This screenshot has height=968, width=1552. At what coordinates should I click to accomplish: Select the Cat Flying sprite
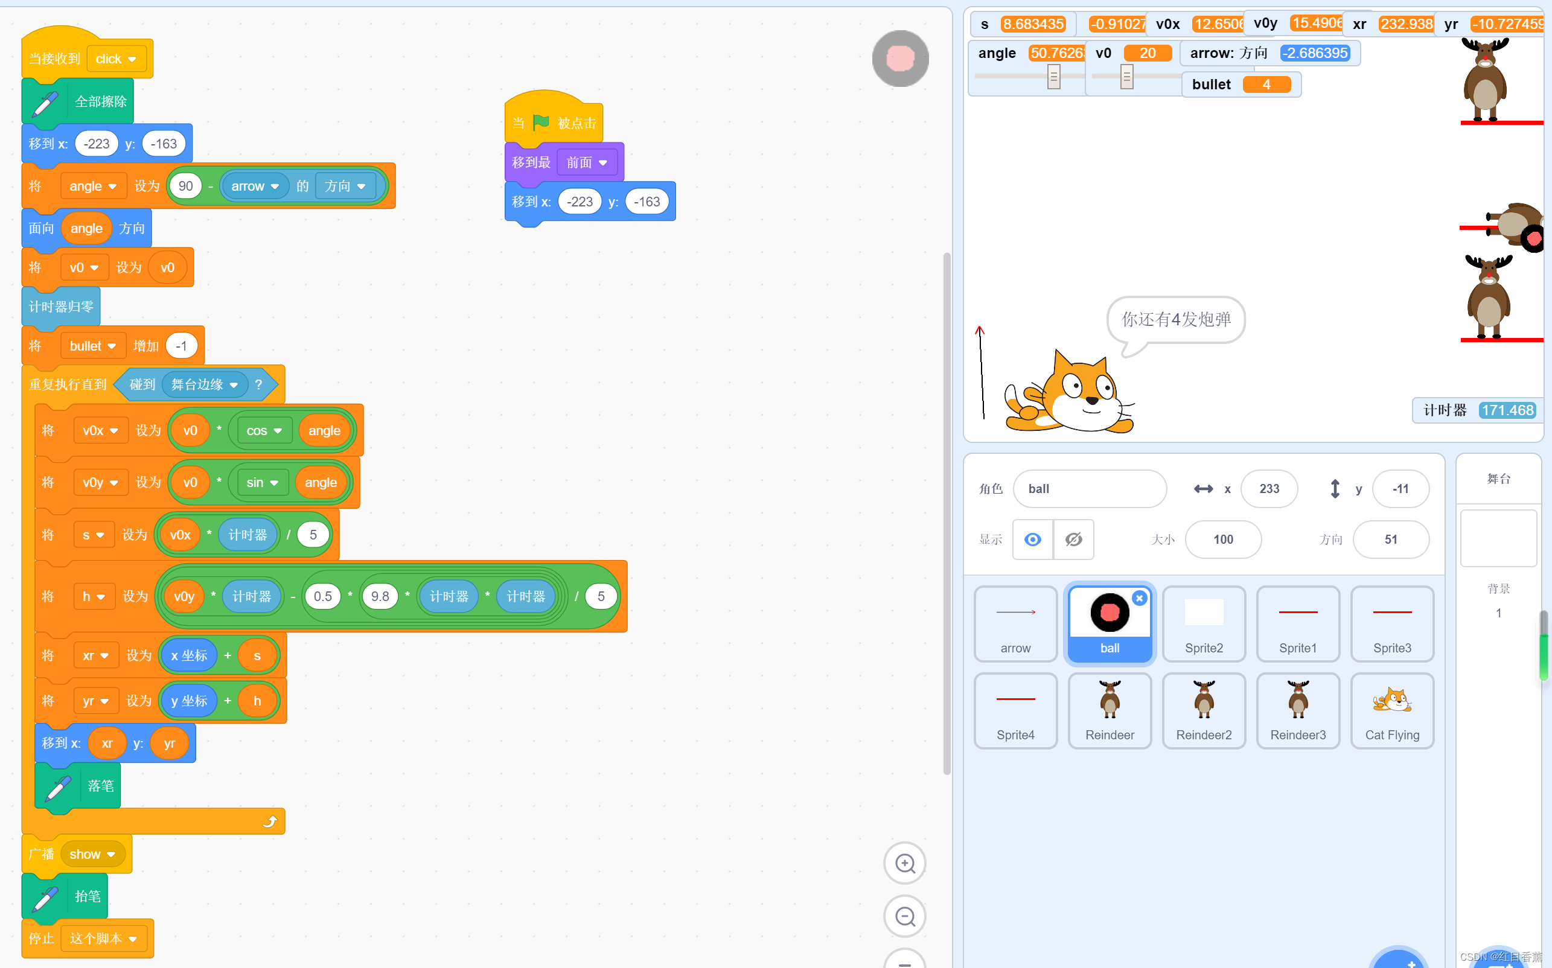coord(1391,710)
